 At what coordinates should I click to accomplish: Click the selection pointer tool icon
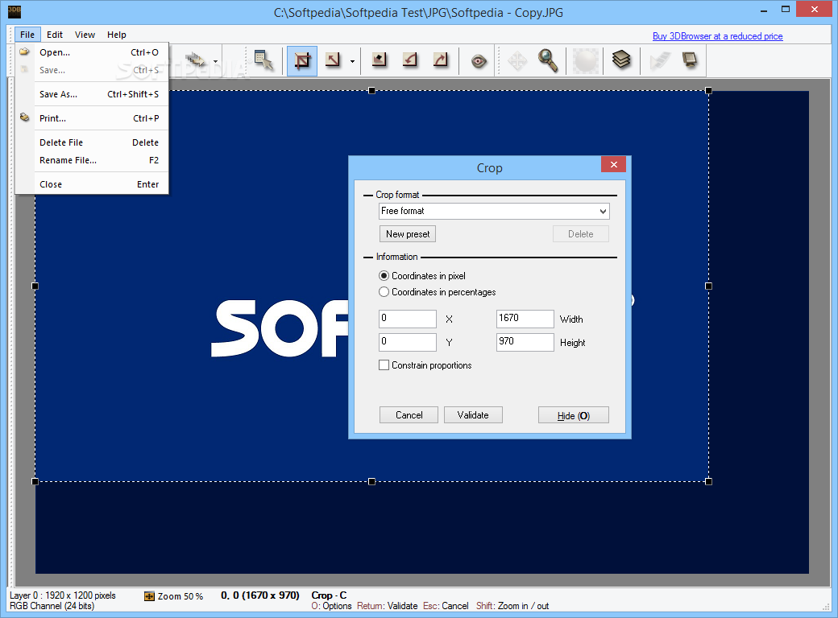click(x=263, y=60)
